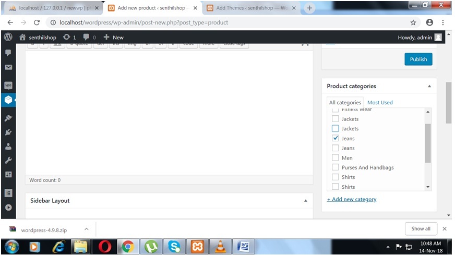Screen dimensions: 455x255
Task: Click the Products cube icon in the sidebar
Action: click(8, 100)
